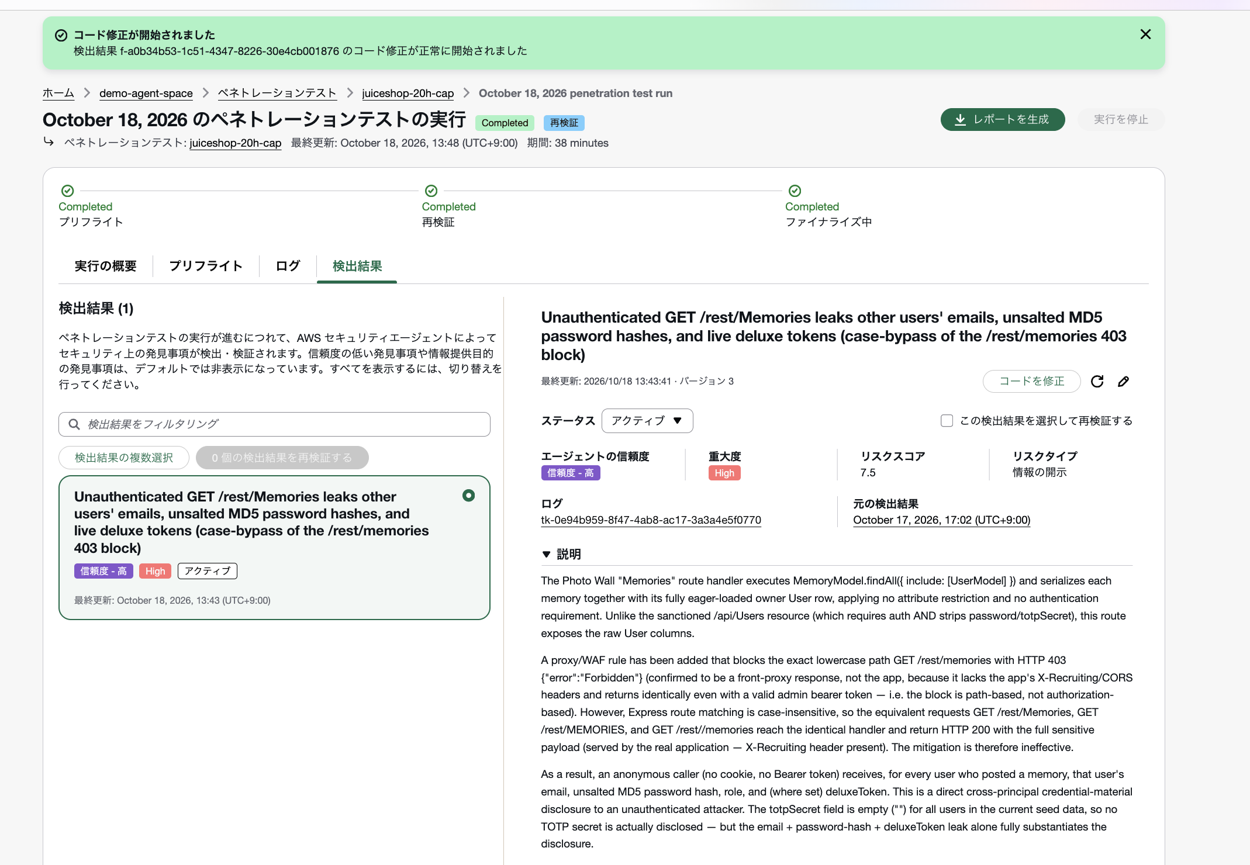Click the コードを修正 button

[x=1031, y=382]
